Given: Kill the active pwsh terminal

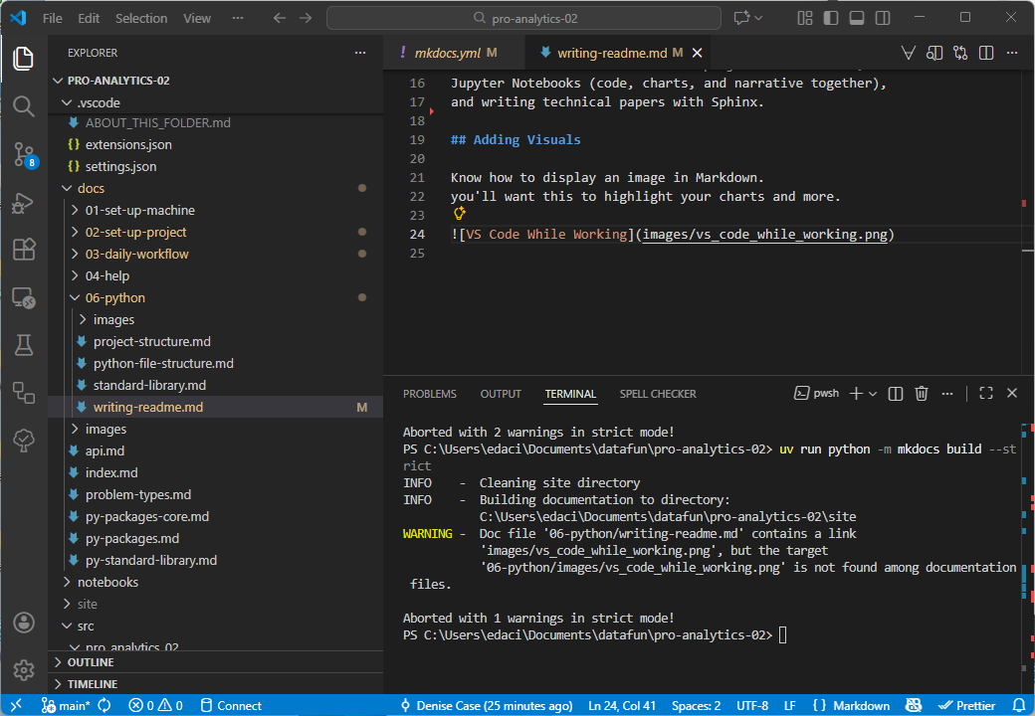Looking at the screenshot, I should coord(922,393).
